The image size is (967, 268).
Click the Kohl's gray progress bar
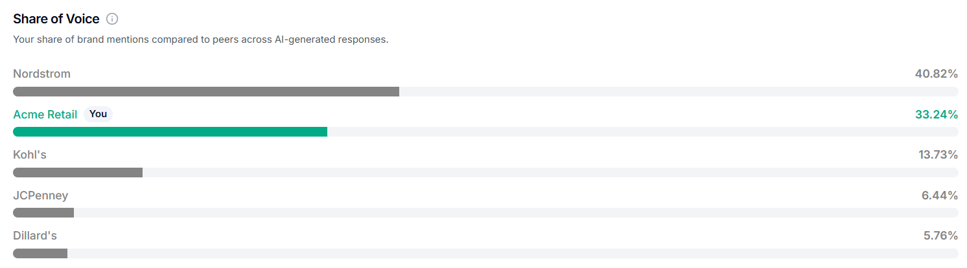coord(78,172)
